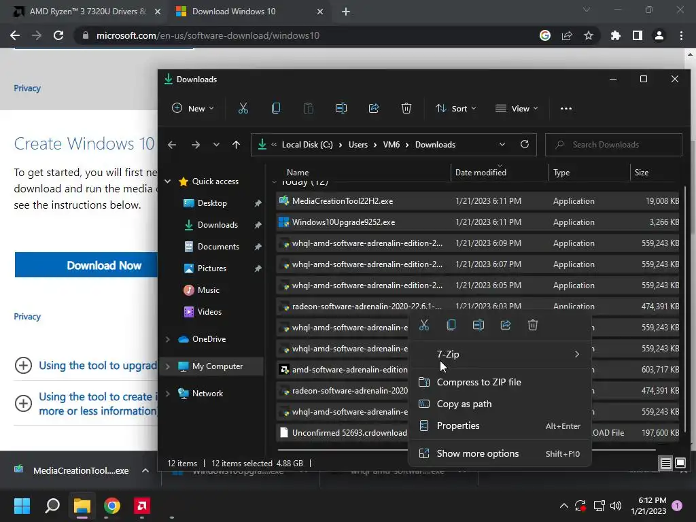Select Show more options
Screen dimensions: 696x522
click(500, 453)
